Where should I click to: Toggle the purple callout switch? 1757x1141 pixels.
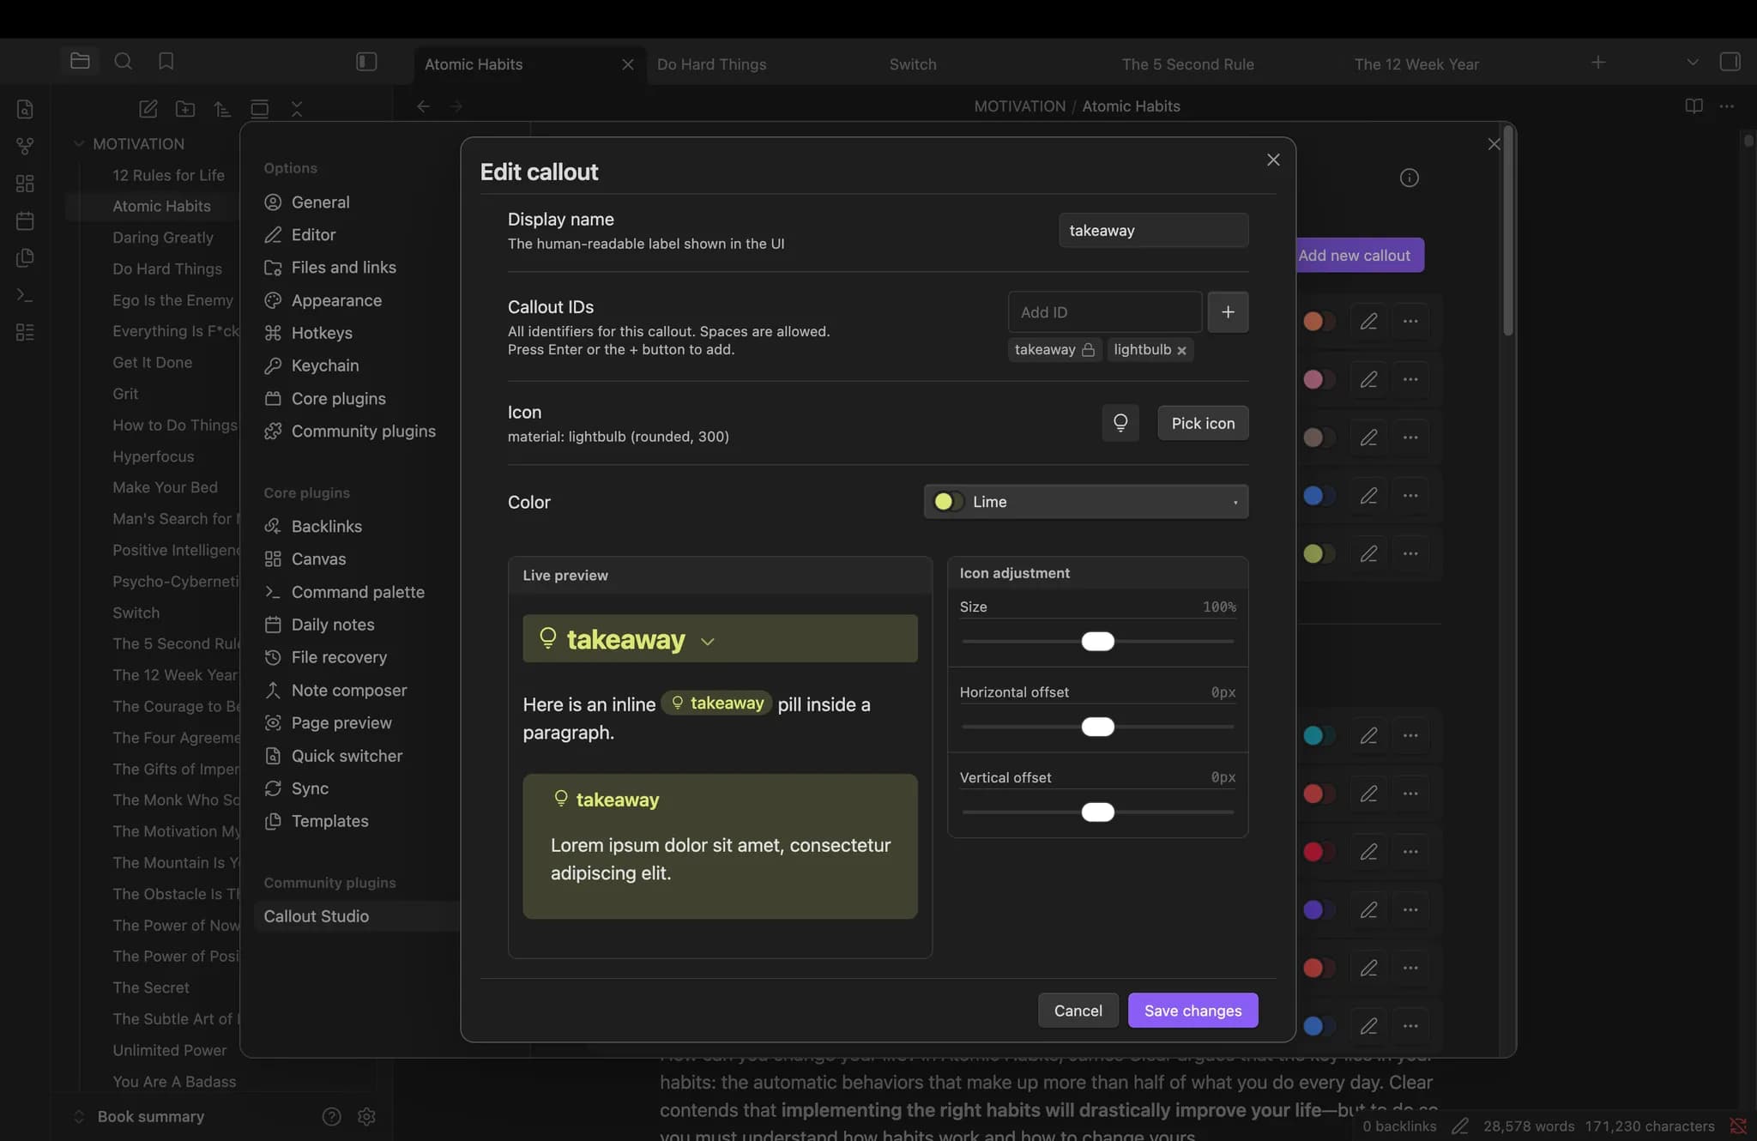1319,909
